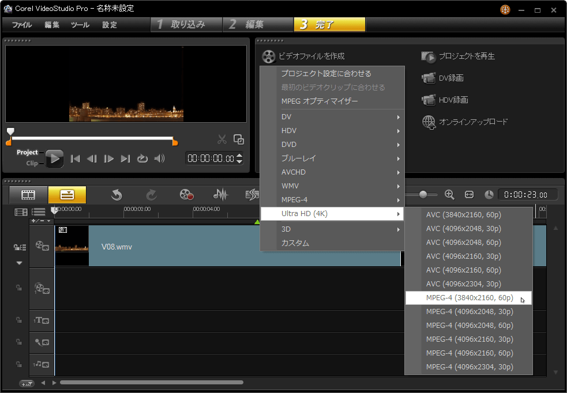
Task: Click the Corel guide icon in title bar
Action: pos(505,10)
